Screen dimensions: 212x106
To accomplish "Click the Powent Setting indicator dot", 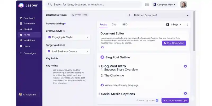I will point(65,24).
